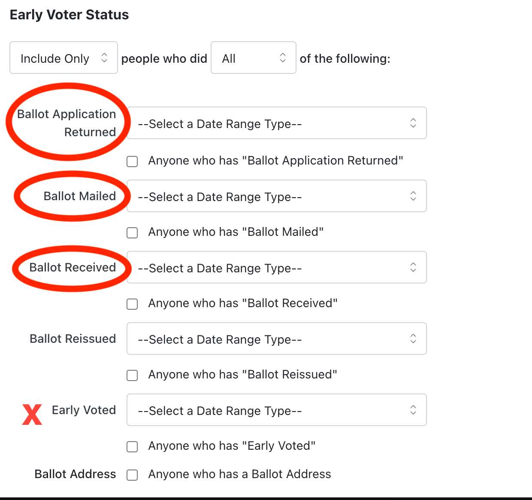Check Anyone who has "Ballot Reissued"

click(x=132, y=375)
